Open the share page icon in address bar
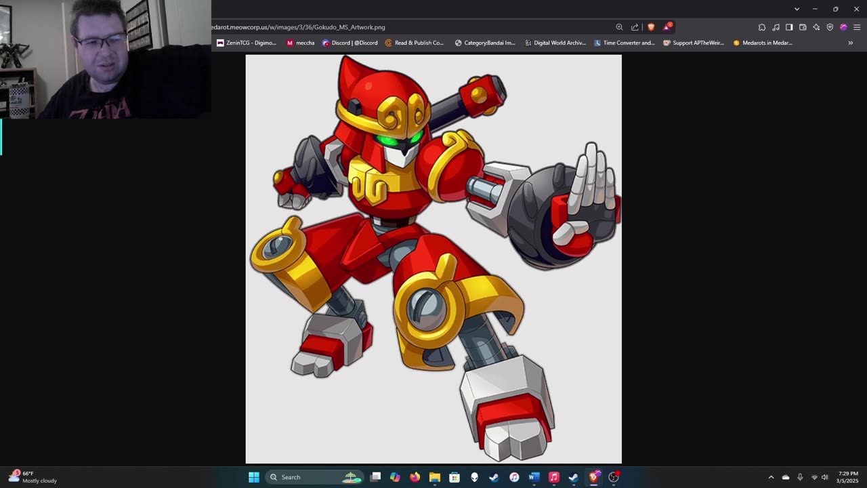The width and height of the screenshot is (867, 488). pyautogui.click(x=635, y=27)
